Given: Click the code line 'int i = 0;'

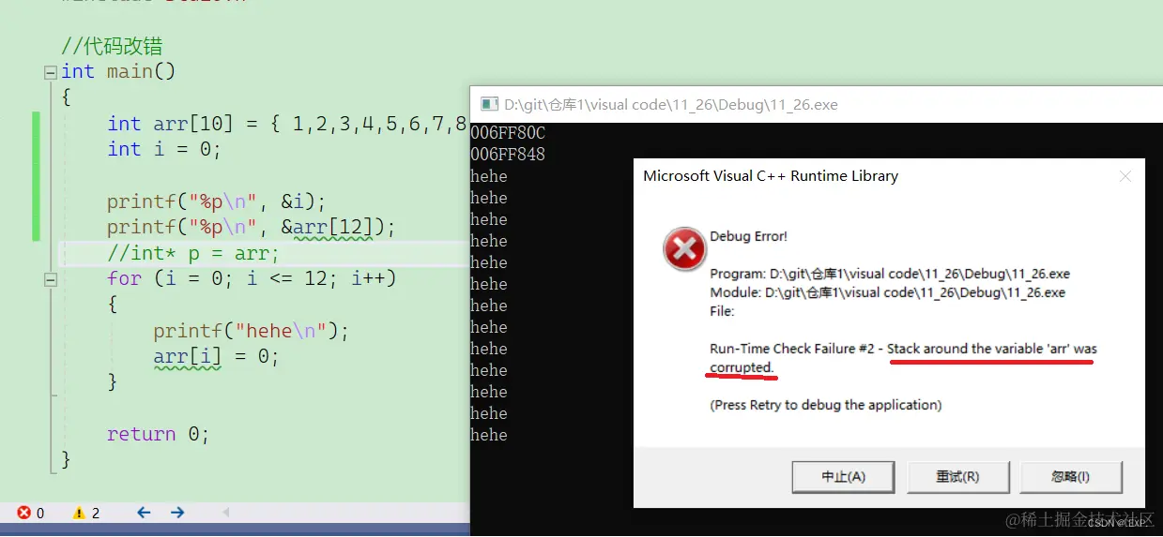Looking at the screenshot, I should [164, 149].
